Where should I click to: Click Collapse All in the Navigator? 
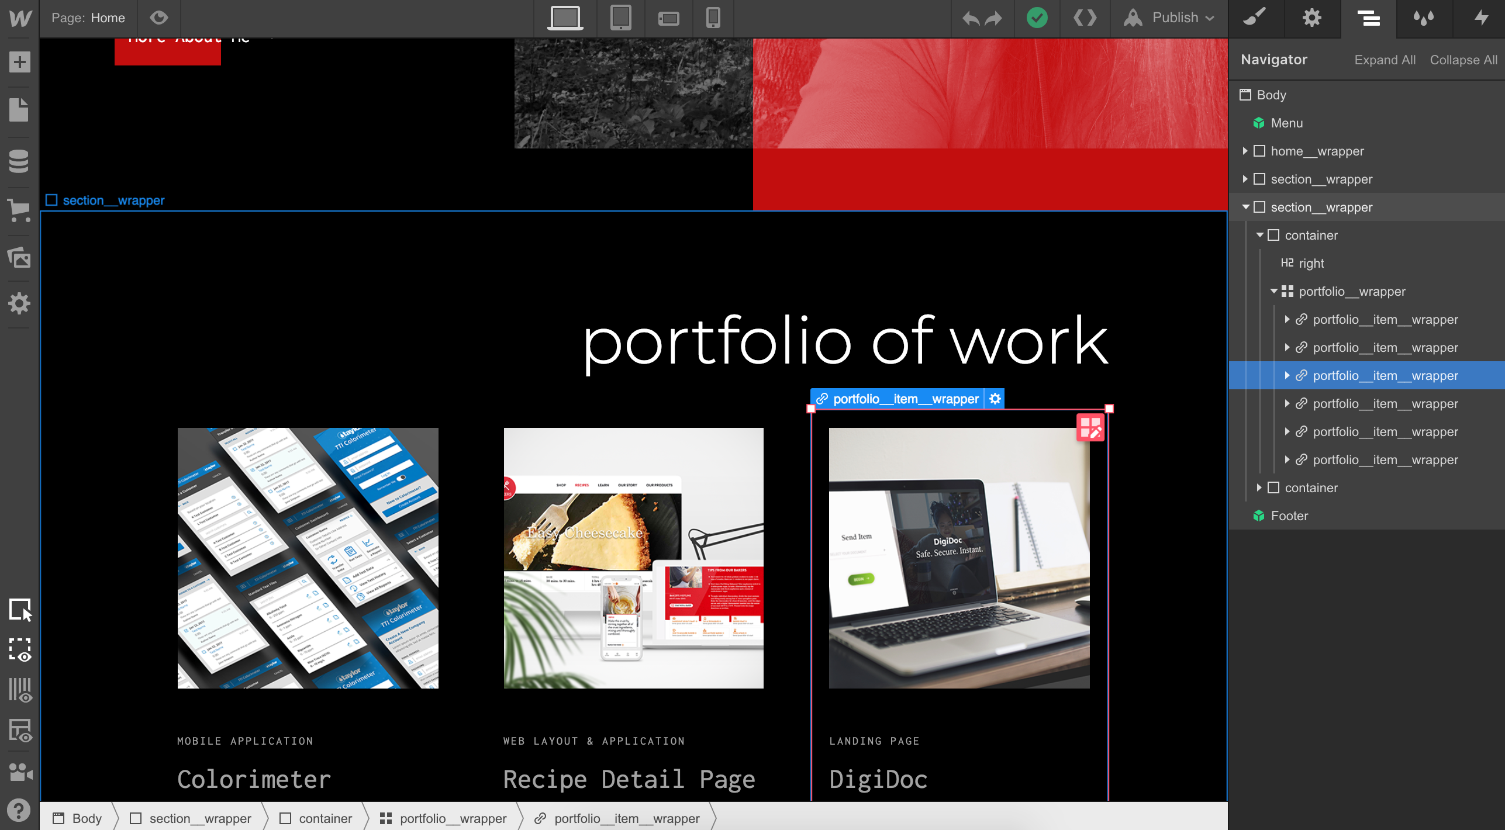pyautogui.click(x=1463, y=60)
